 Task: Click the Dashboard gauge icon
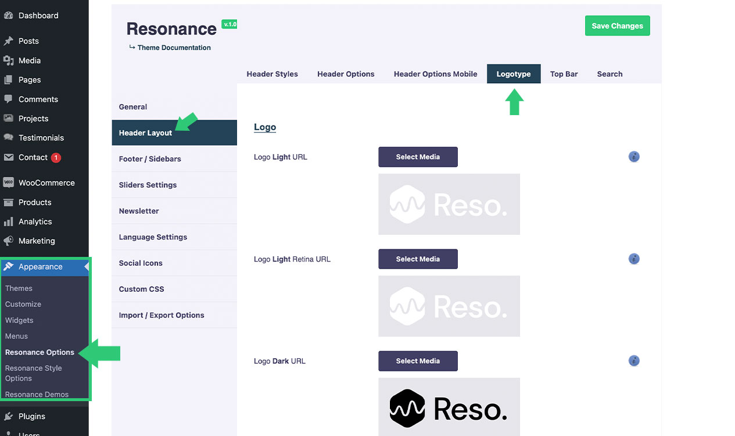[8, 16]
